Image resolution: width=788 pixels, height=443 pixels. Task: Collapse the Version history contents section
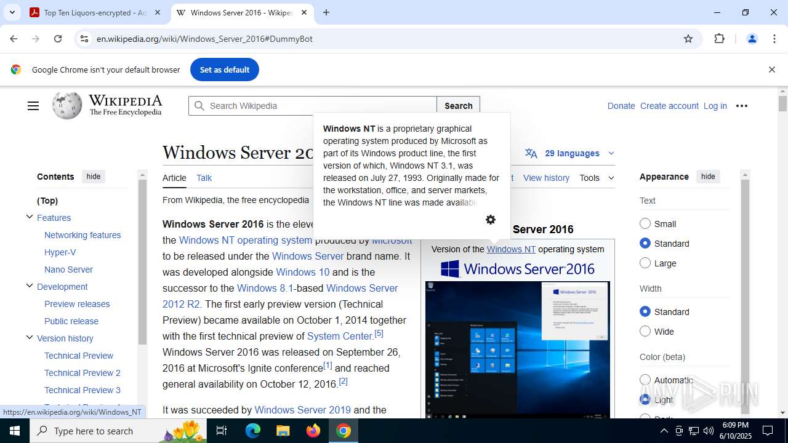(29, 338)
